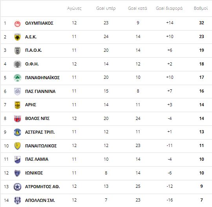Click the Βαθμοί column header
The height and width of the screenshot is (207, 212).
click(201, 8)
